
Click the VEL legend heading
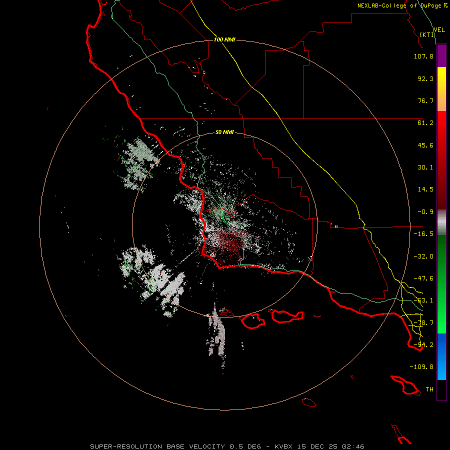point(439,30)
